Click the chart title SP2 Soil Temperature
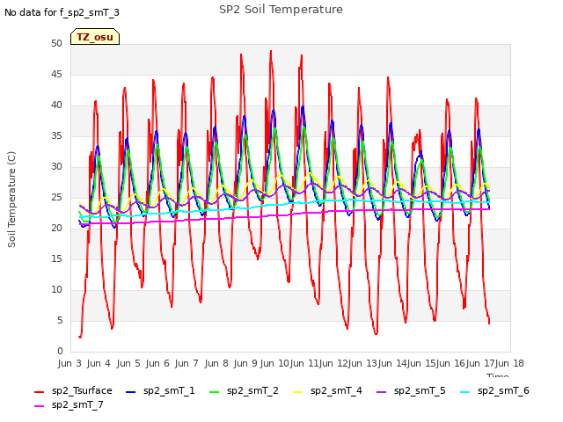The width and height of the screenshot is (563, 422). 281,10
